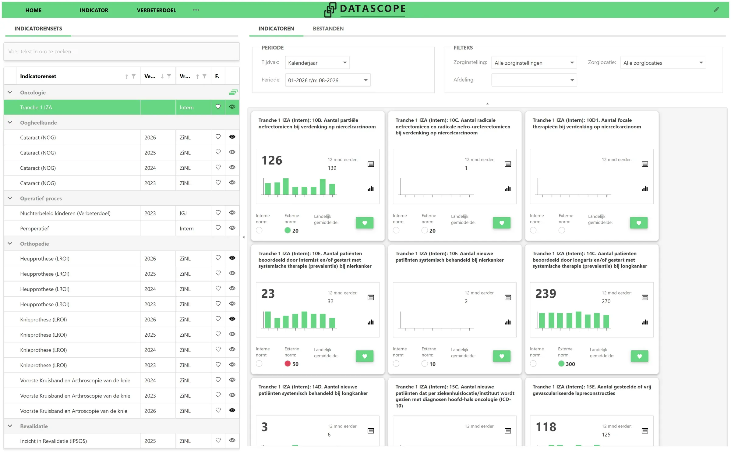Favorite Peroperatief with heart icon
The width and height of the screenshot is (731, 457).
coord(218,228)
